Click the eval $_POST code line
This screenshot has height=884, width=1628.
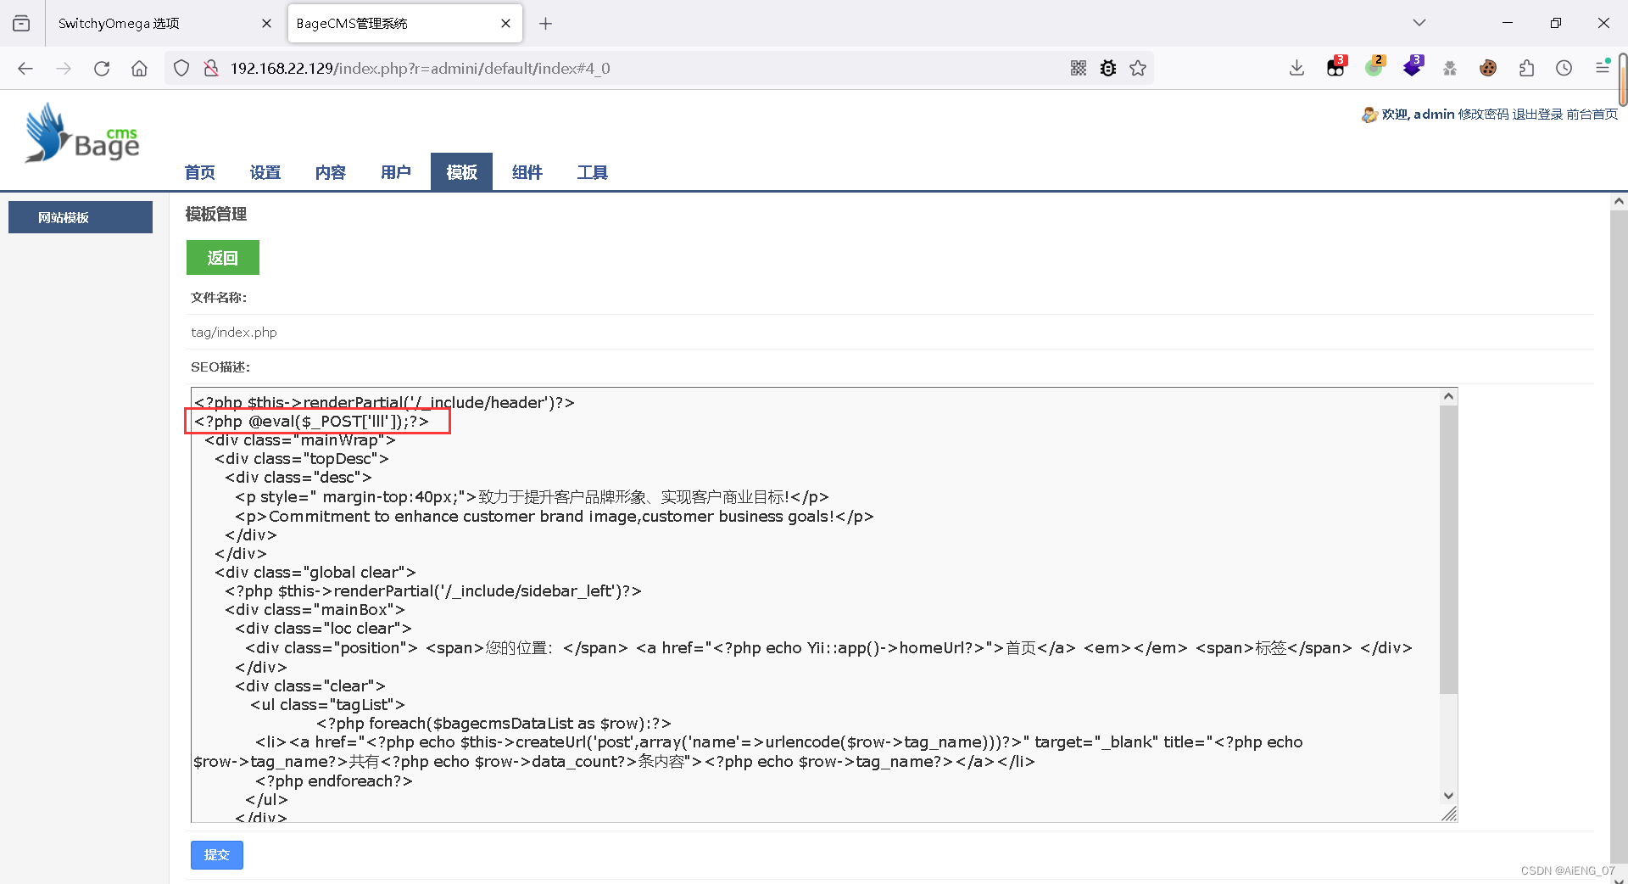pos(311,422)
